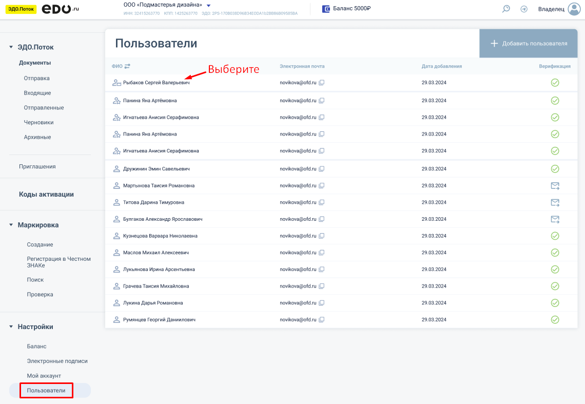Click the wallet icon next to Баланс 5000₽

tap(326, 9)
